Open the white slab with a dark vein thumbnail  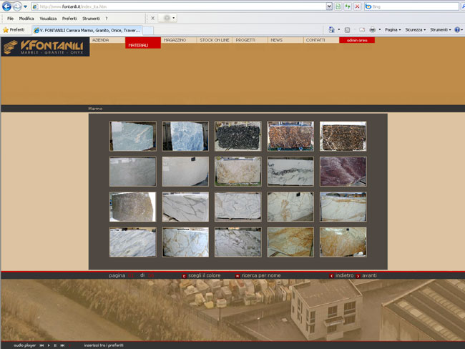click(290, 172)
